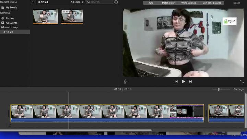This screenshot has height=139, width=247.
Task: Open the Photos library item
Action: (10, 18)
